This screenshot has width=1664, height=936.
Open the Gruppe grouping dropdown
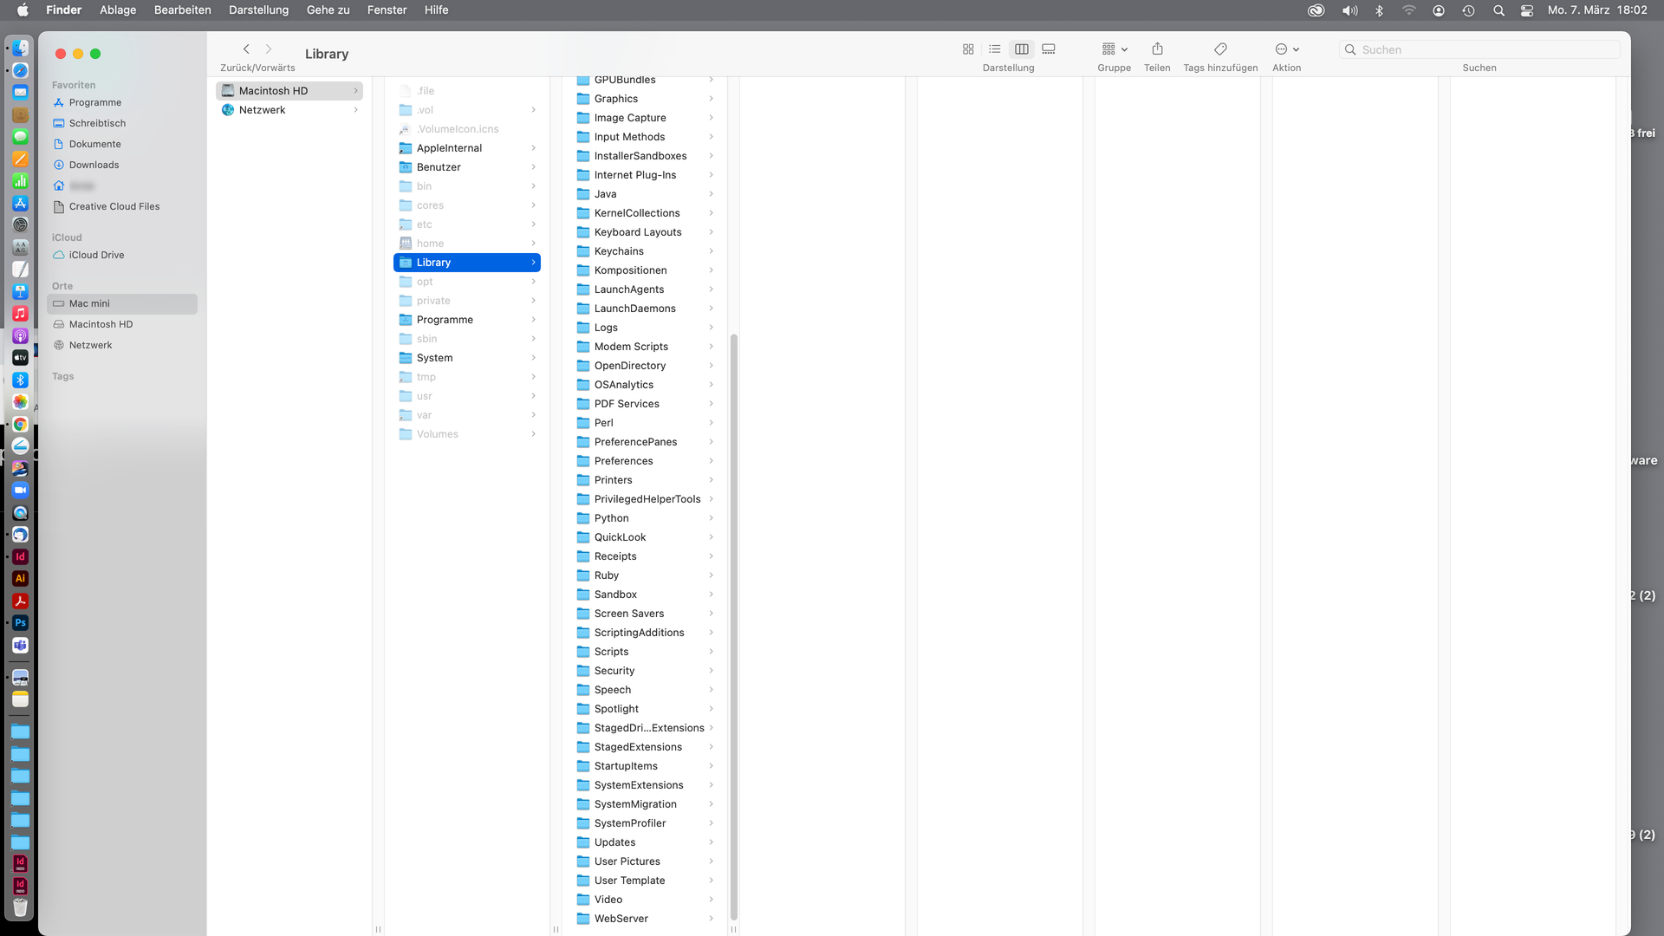1114,49
